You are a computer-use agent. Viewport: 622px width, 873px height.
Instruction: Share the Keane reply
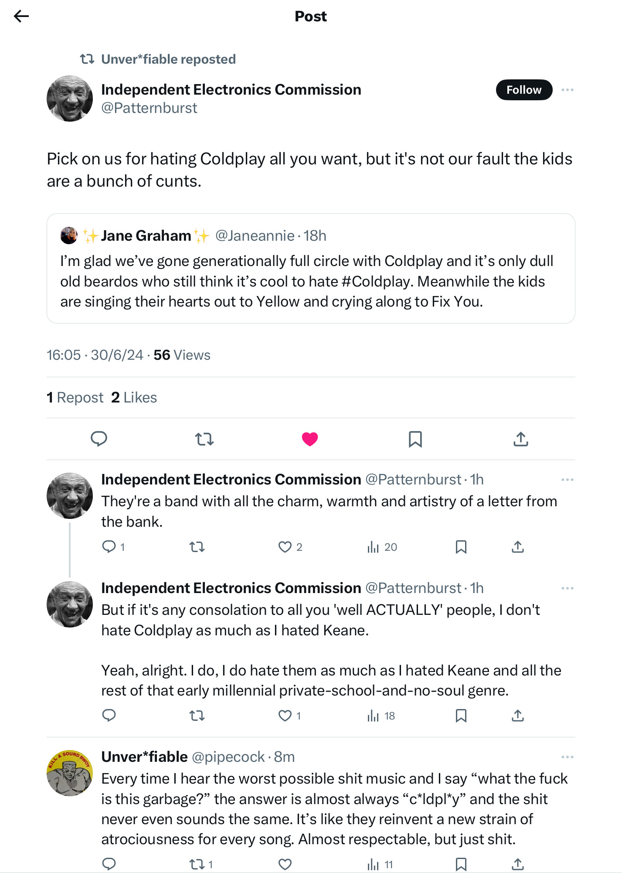(517, 716)
